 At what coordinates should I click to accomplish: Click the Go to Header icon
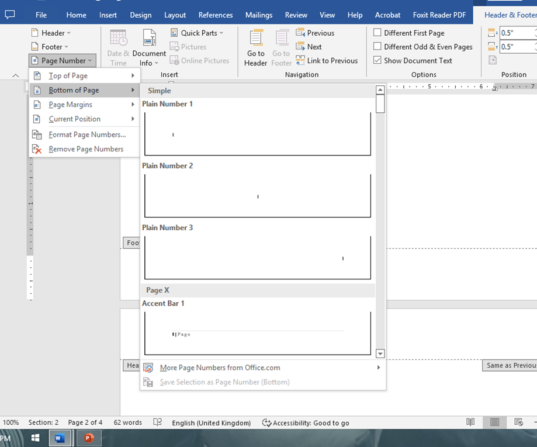pyautogui.click(x=256, y=37)
